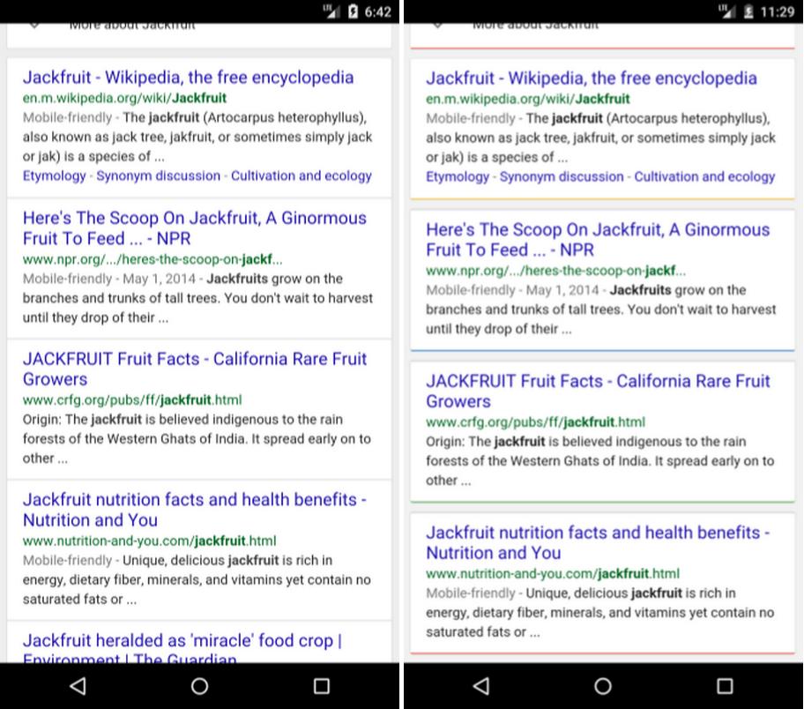This screenshot has height=709, width=804.
Task: Tap Recents square icon on left phone
Action: [x=322, y=686]
